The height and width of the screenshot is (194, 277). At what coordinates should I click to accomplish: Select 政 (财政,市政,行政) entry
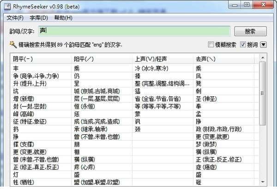[218, 129]
